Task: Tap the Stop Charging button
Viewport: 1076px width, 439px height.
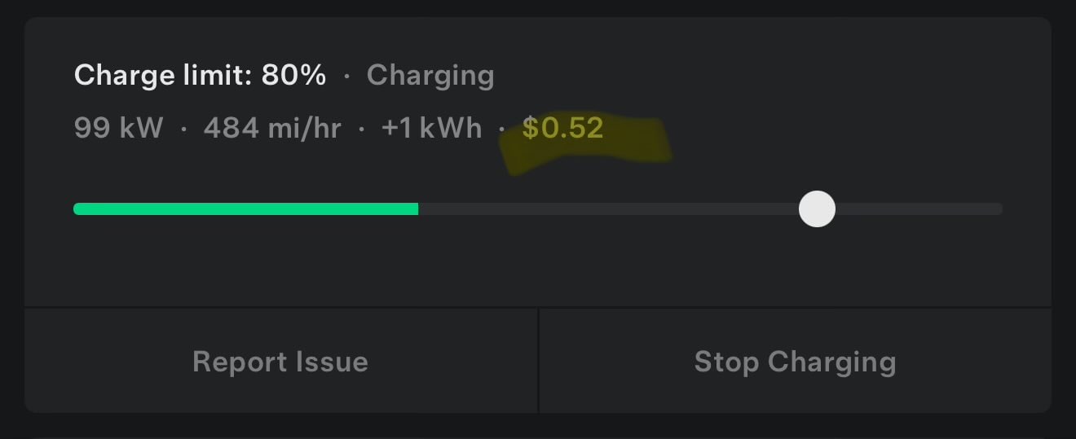Action: point(795,361)
